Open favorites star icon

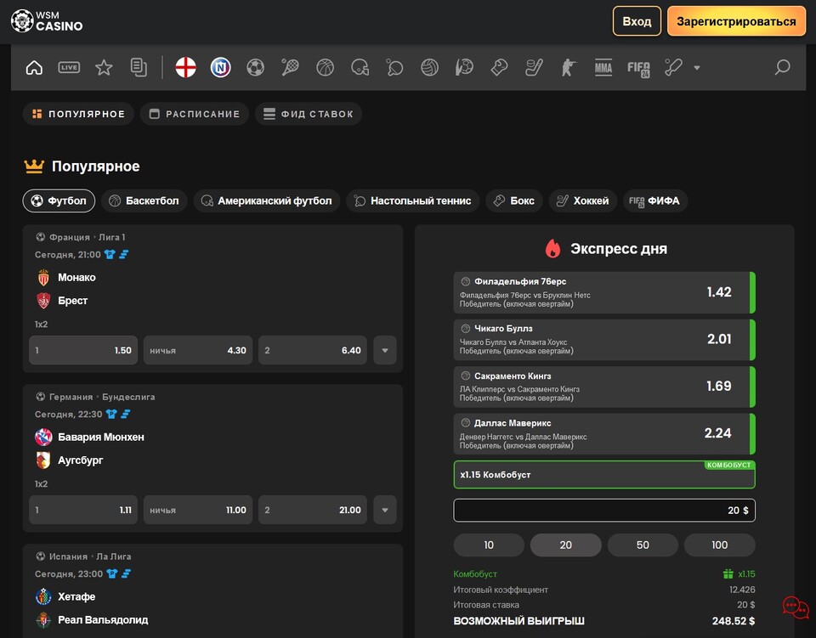pyautogui.click(x=104, y=68)
